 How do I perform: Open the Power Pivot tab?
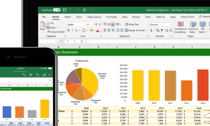[x=187, y=17]
